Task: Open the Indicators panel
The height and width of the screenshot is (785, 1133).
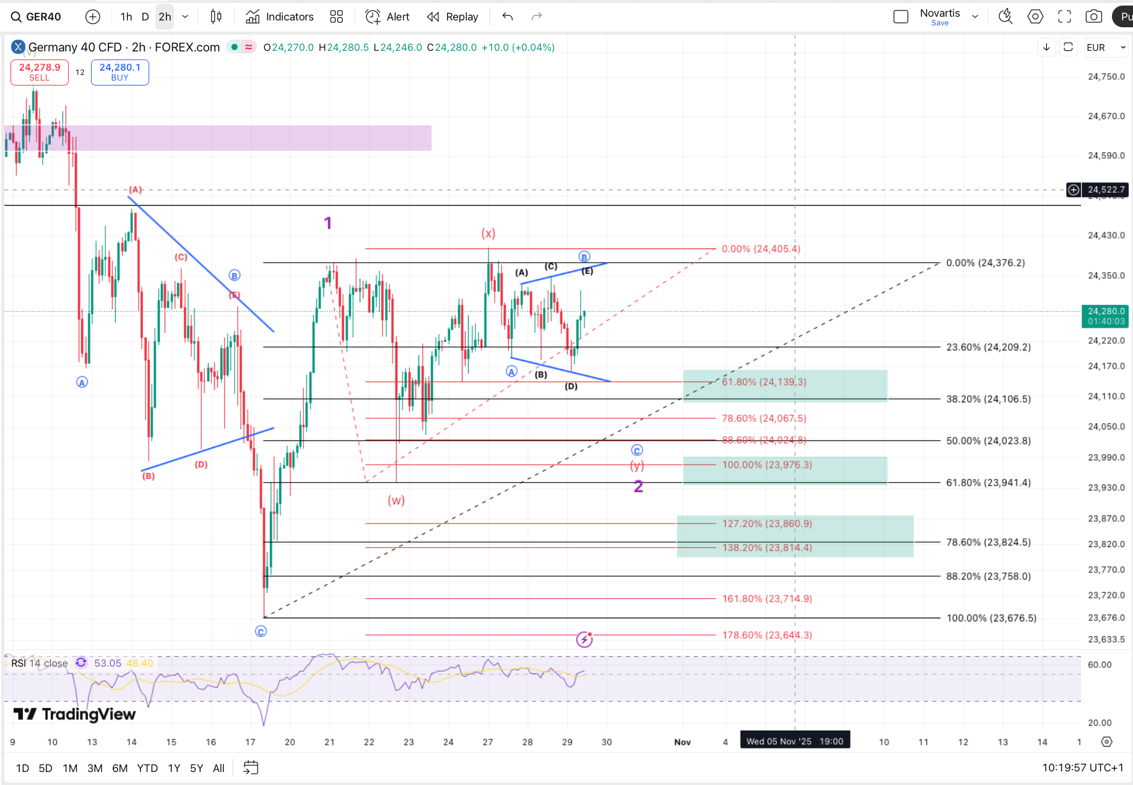Action: click(x=280, y=17)
